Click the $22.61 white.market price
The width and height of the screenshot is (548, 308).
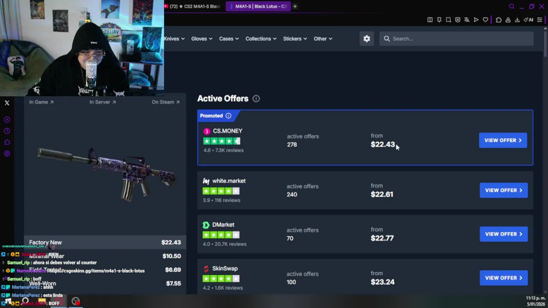coord(382,195)
